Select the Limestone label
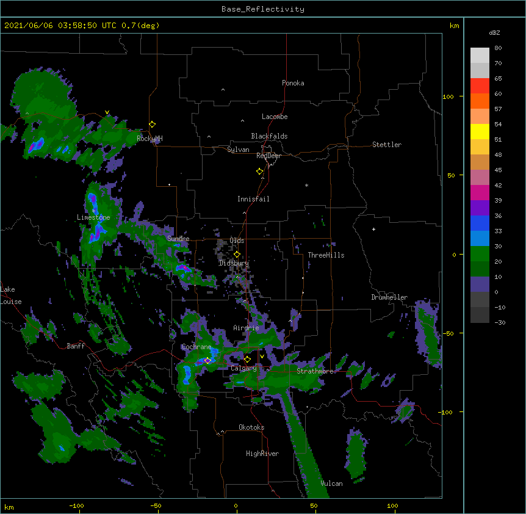The height and width of the screenshot is (514, 526). [x=93, y=217]
